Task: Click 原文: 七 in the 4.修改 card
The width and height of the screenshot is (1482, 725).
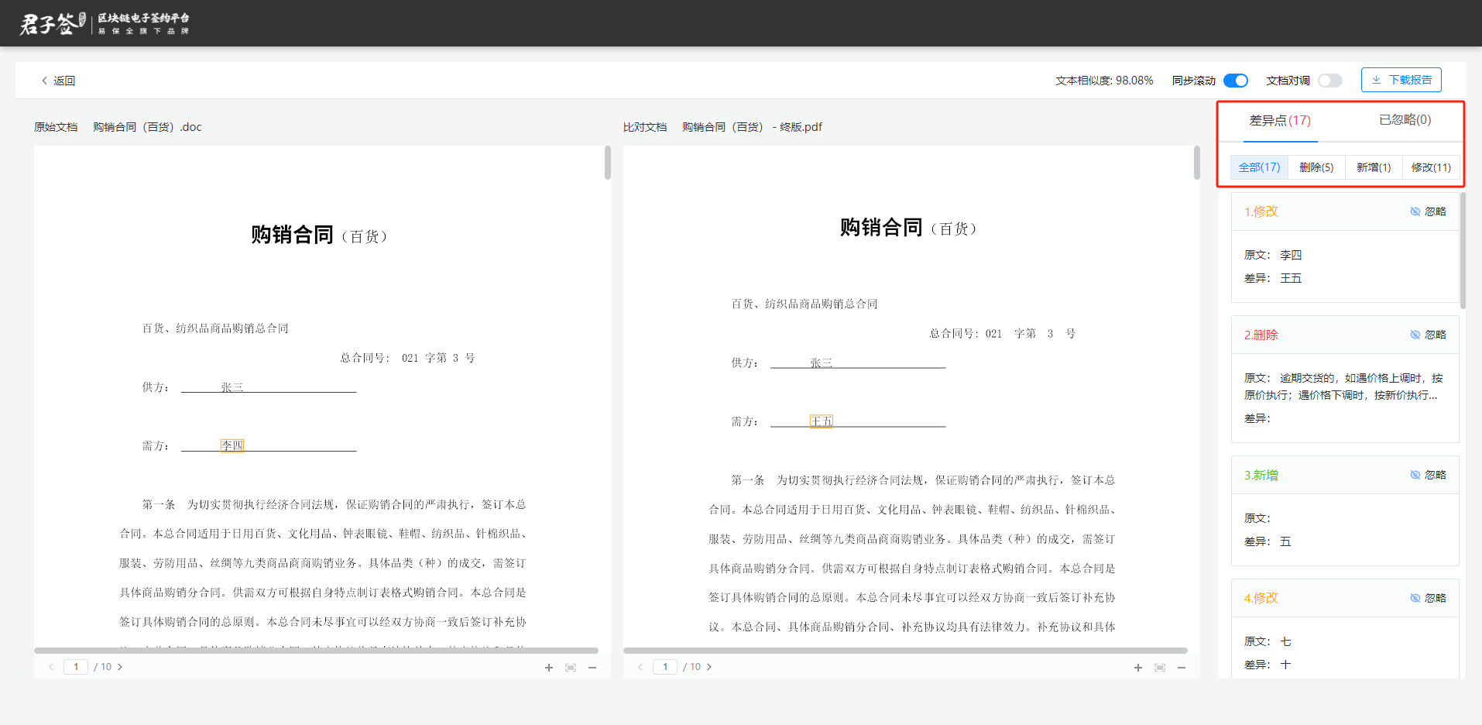Action: (x=1268, y=641)
